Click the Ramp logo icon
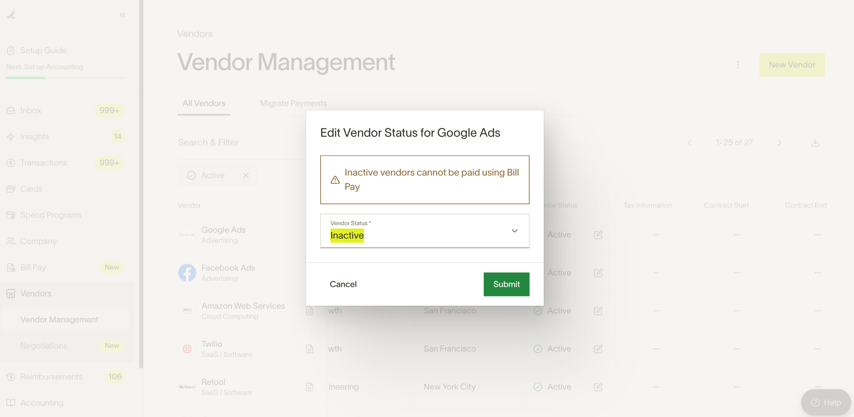This screenshot has height=417, width=854. [11, 15]
